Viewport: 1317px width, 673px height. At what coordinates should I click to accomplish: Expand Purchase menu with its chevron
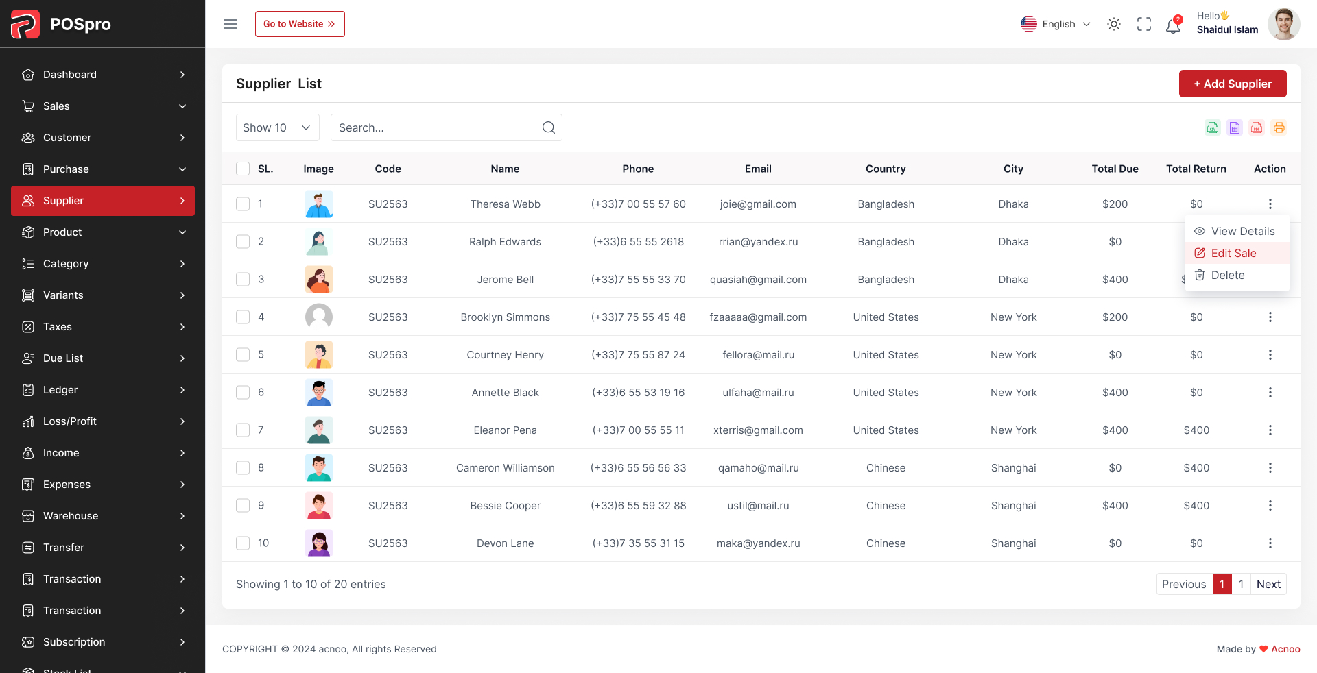182,169
